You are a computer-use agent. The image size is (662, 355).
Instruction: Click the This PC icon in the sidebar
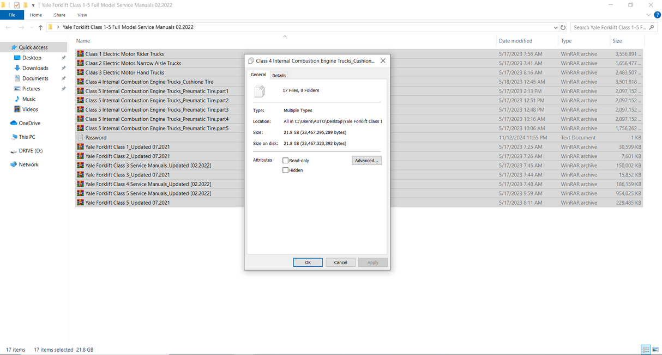pyautogui.click(x=14, y=137)
